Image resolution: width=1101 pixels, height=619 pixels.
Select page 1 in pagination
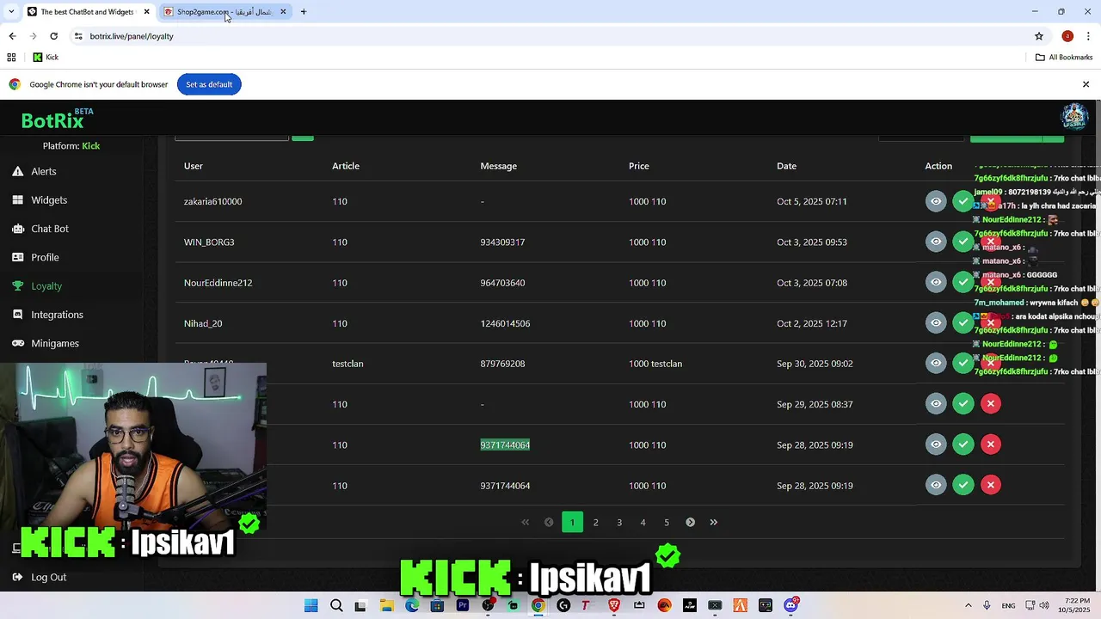pyautogui.click(x=572, y=522)
